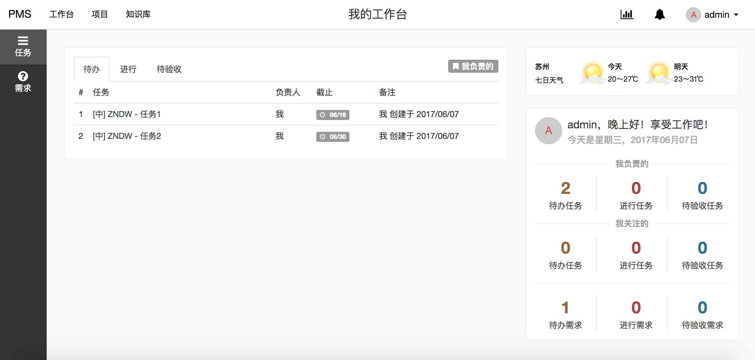Click the admin avatar in header

(693, 14)
